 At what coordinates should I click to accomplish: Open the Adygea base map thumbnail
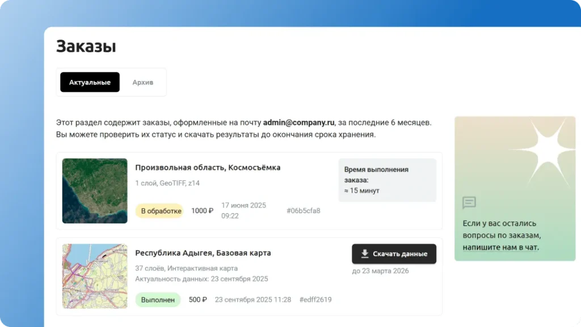[95, 276]
